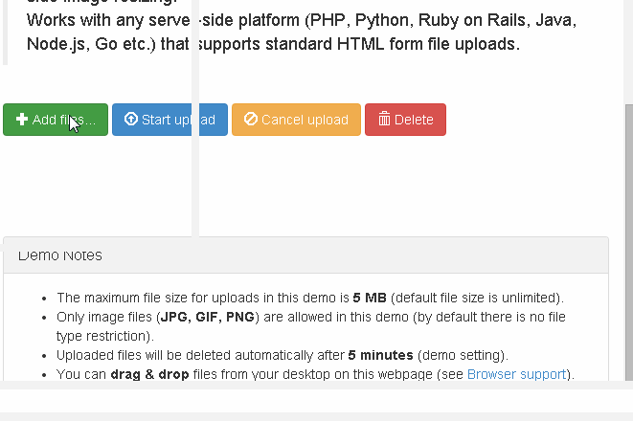Click the bold 5 minutes text
633x421 pixels.
(381, 355)
